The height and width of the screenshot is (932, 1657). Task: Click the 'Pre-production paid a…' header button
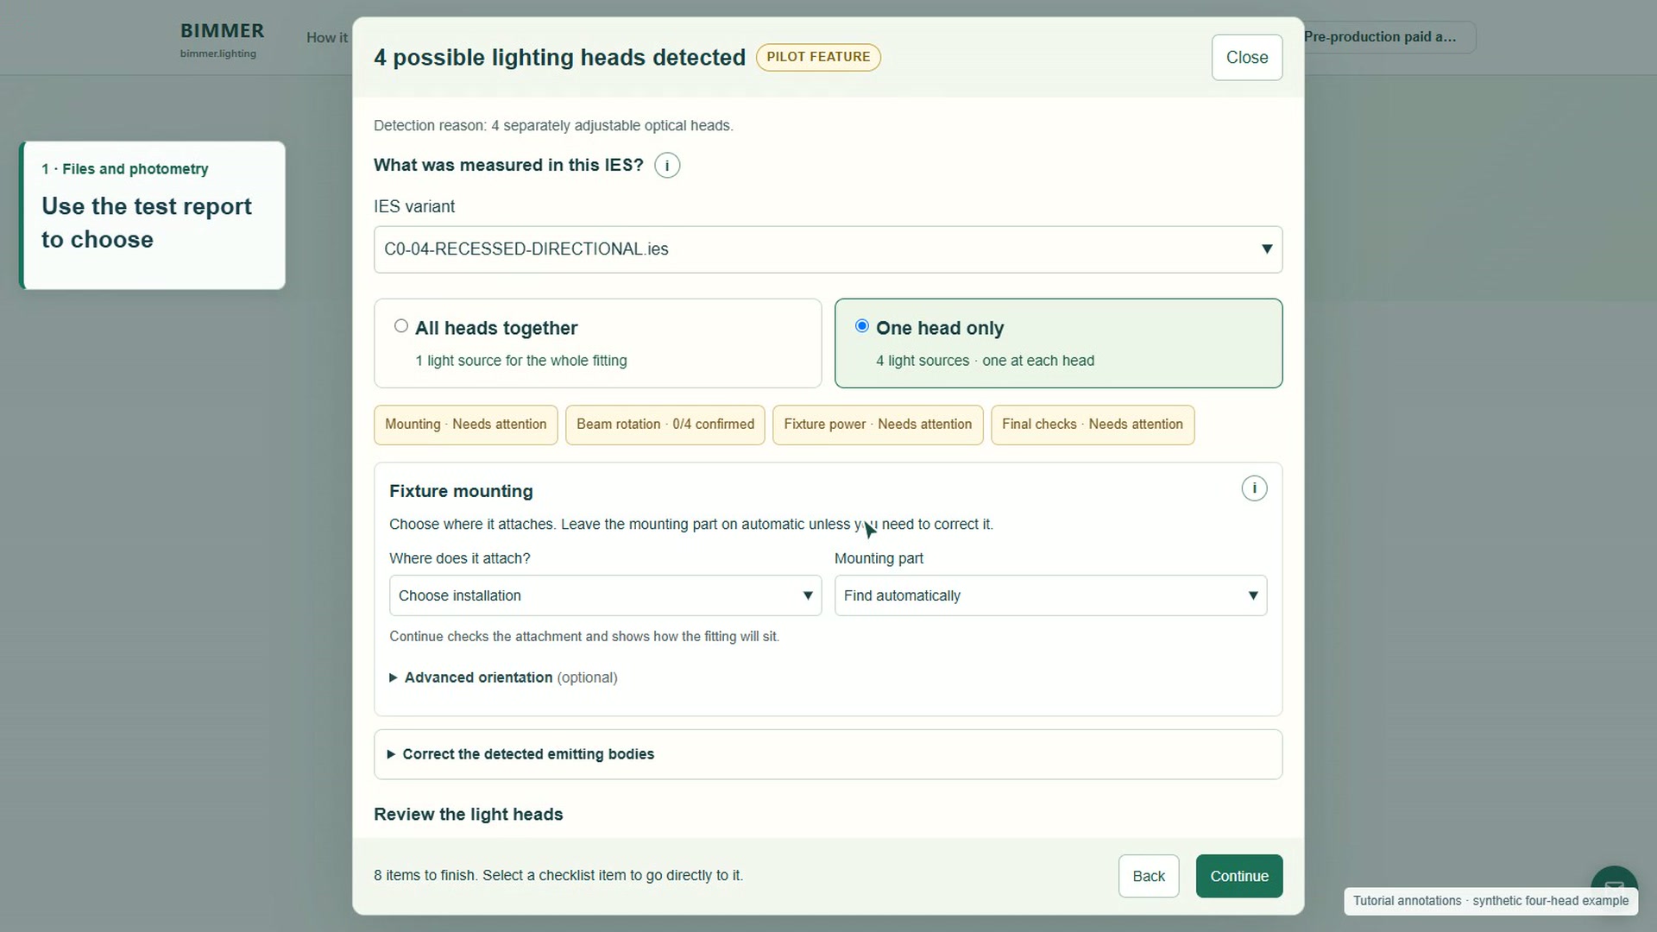click(x=1388, y=37)
